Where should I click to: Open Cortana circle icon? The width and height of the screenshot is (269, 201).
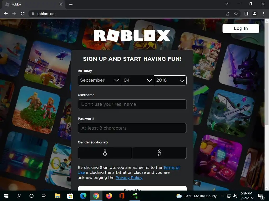32,196
